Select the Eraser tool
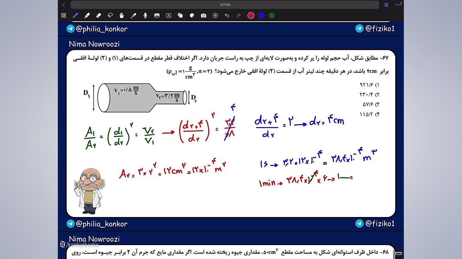462x259 pixels. tap(99, 15)
